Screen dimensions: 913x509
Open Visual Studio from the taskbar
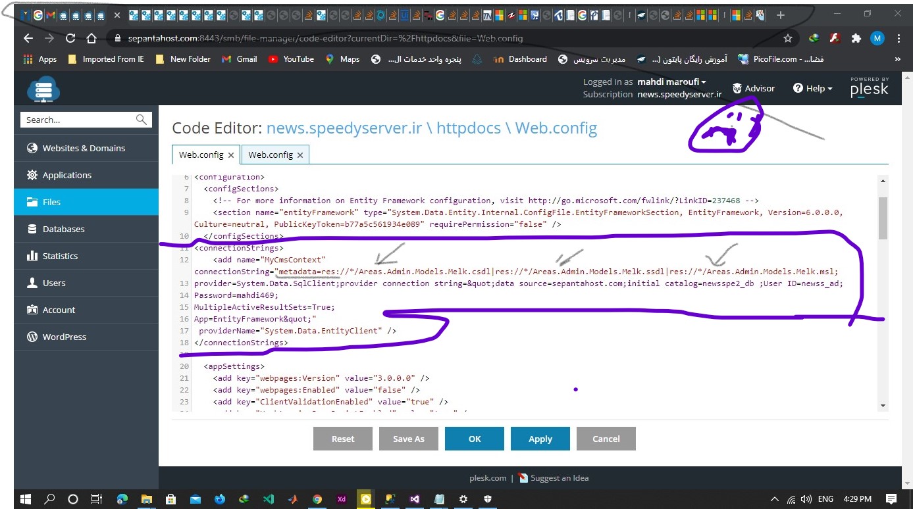[x=414, y=499]
